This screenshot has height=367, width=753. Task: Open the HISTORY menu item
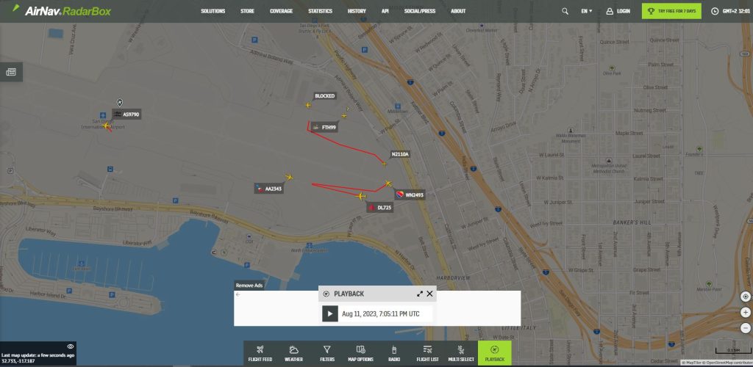(x=357, y=11)
